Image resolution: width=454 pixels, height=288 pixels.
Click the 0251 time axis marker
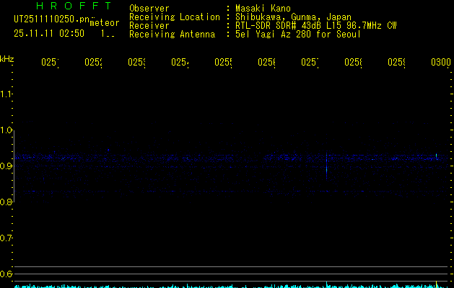click(x=50, y=63)
